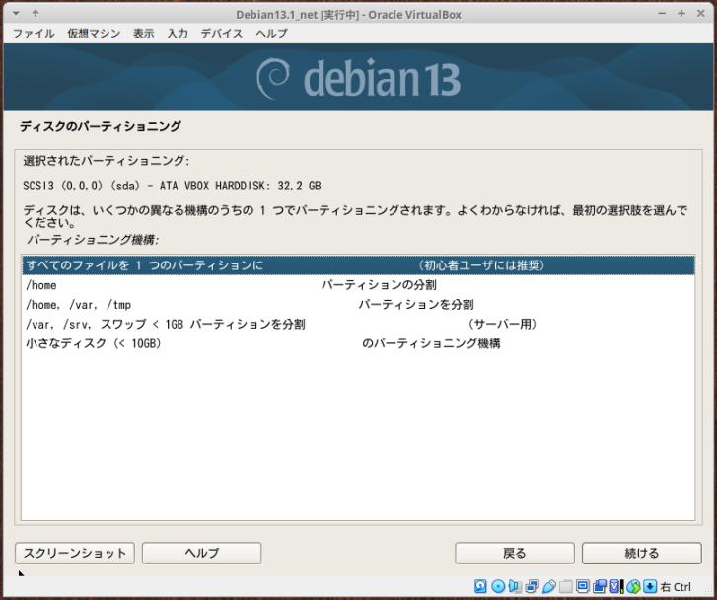Click the ヘルプ button at bottom
This screenshot has height=600, width=717.
coord(201,553)
